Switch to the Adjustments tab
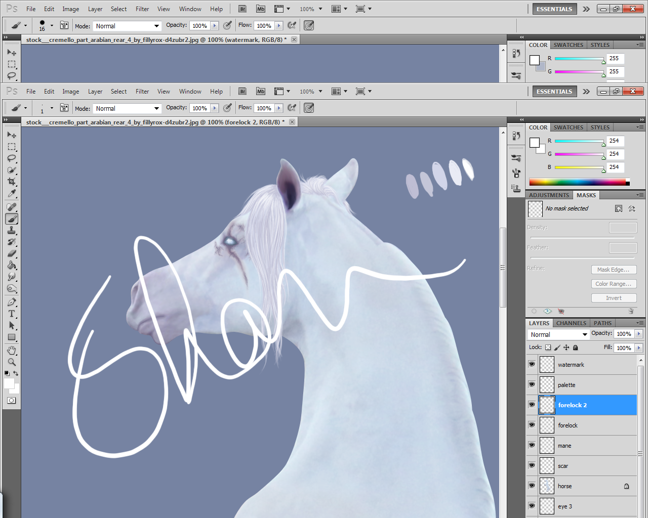This screenshot has height=518, width=648. tap(549, 195)
